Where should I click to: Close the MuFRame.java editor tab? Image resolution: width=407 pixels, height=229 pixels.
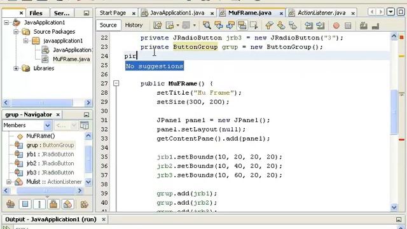pos(281,13)
